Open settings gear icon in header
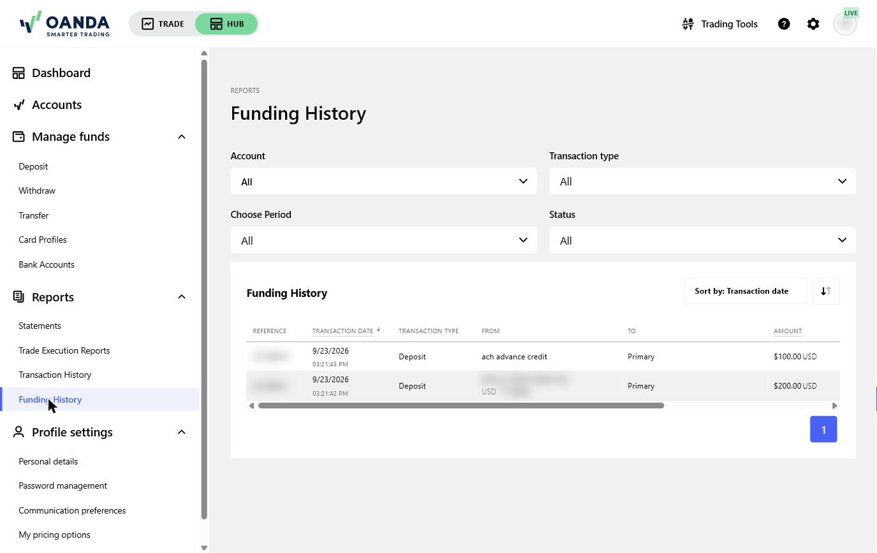This screenshot has width=877, height=553. (x=813, y=24)
